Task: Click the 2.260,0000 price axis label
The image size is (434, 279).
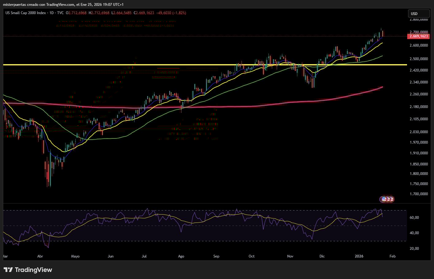Action: pos(419,94)
